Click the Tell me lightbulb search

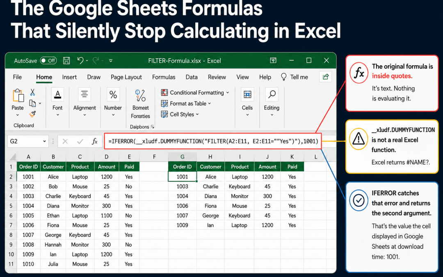294,77
